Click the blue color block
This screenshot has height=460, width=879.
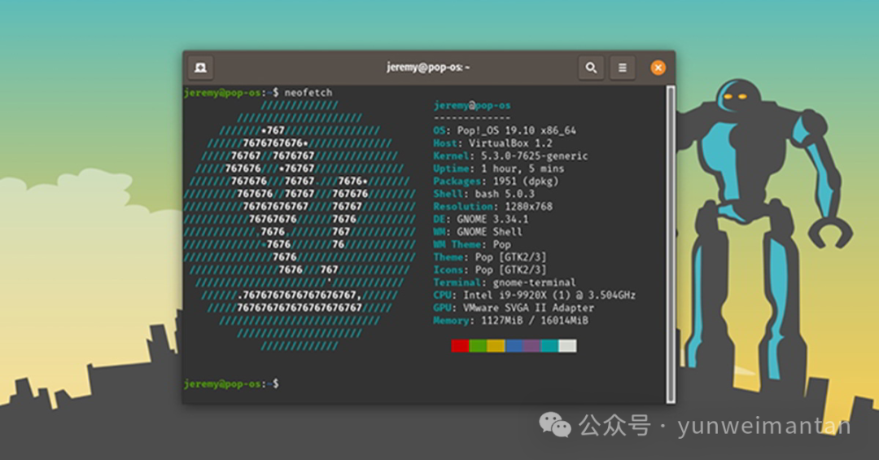514,345
